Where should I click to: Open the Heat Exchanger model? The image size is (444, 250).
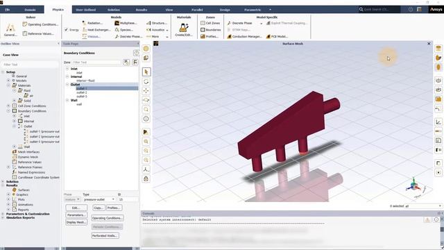[x=96, y=30]
